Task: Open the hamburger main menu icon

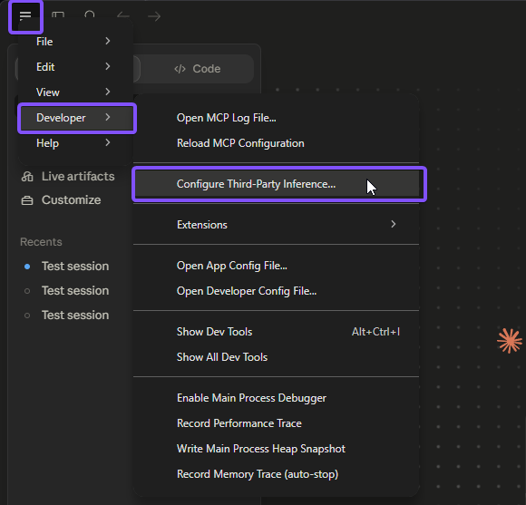Action: (25, 15)
